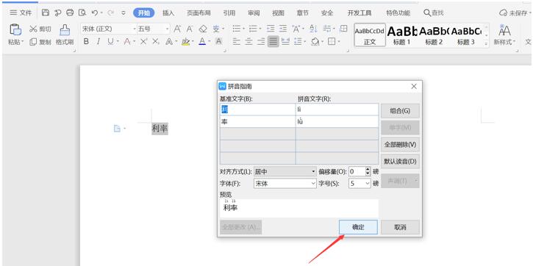The width and height of the screenshot is (533, 266).
Task: Toggle Bold formatting in ribbon
Action: pos(86,41)
